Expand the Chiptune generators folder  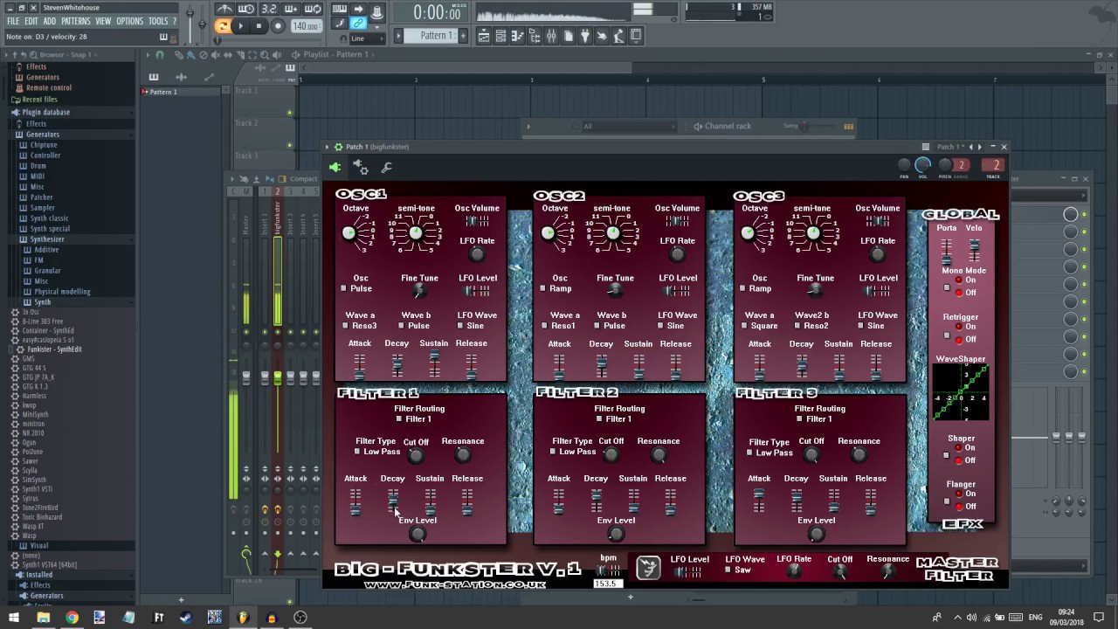tap(43, 145)
